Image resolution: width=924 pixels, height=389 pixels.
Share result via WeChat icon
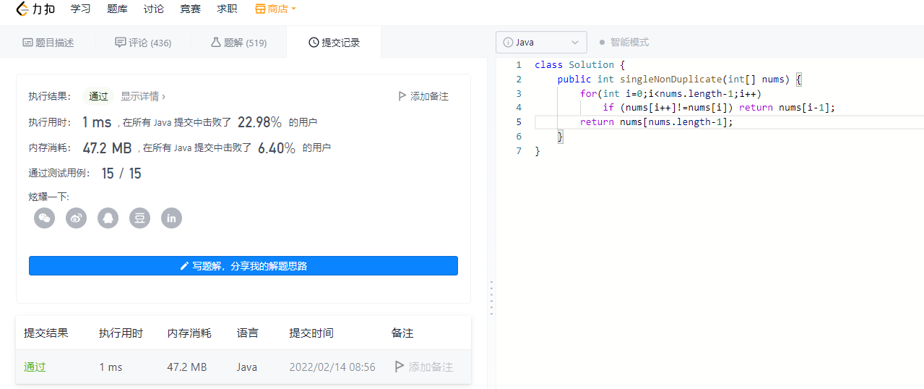click(x=45, y=218)
